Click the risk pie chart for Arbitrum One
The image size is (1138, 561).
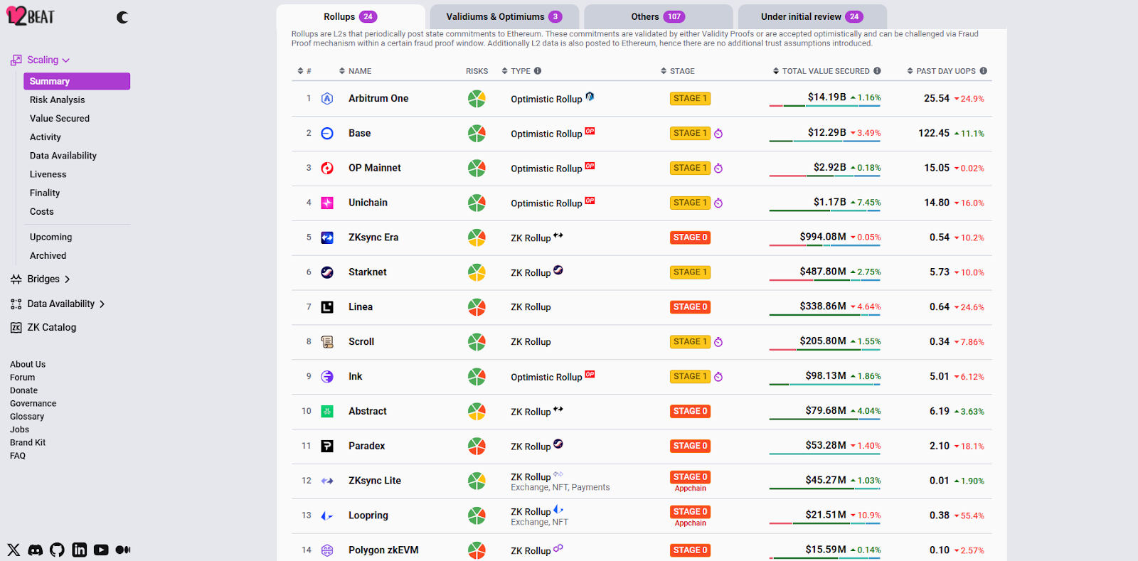(x=477, y=99)
